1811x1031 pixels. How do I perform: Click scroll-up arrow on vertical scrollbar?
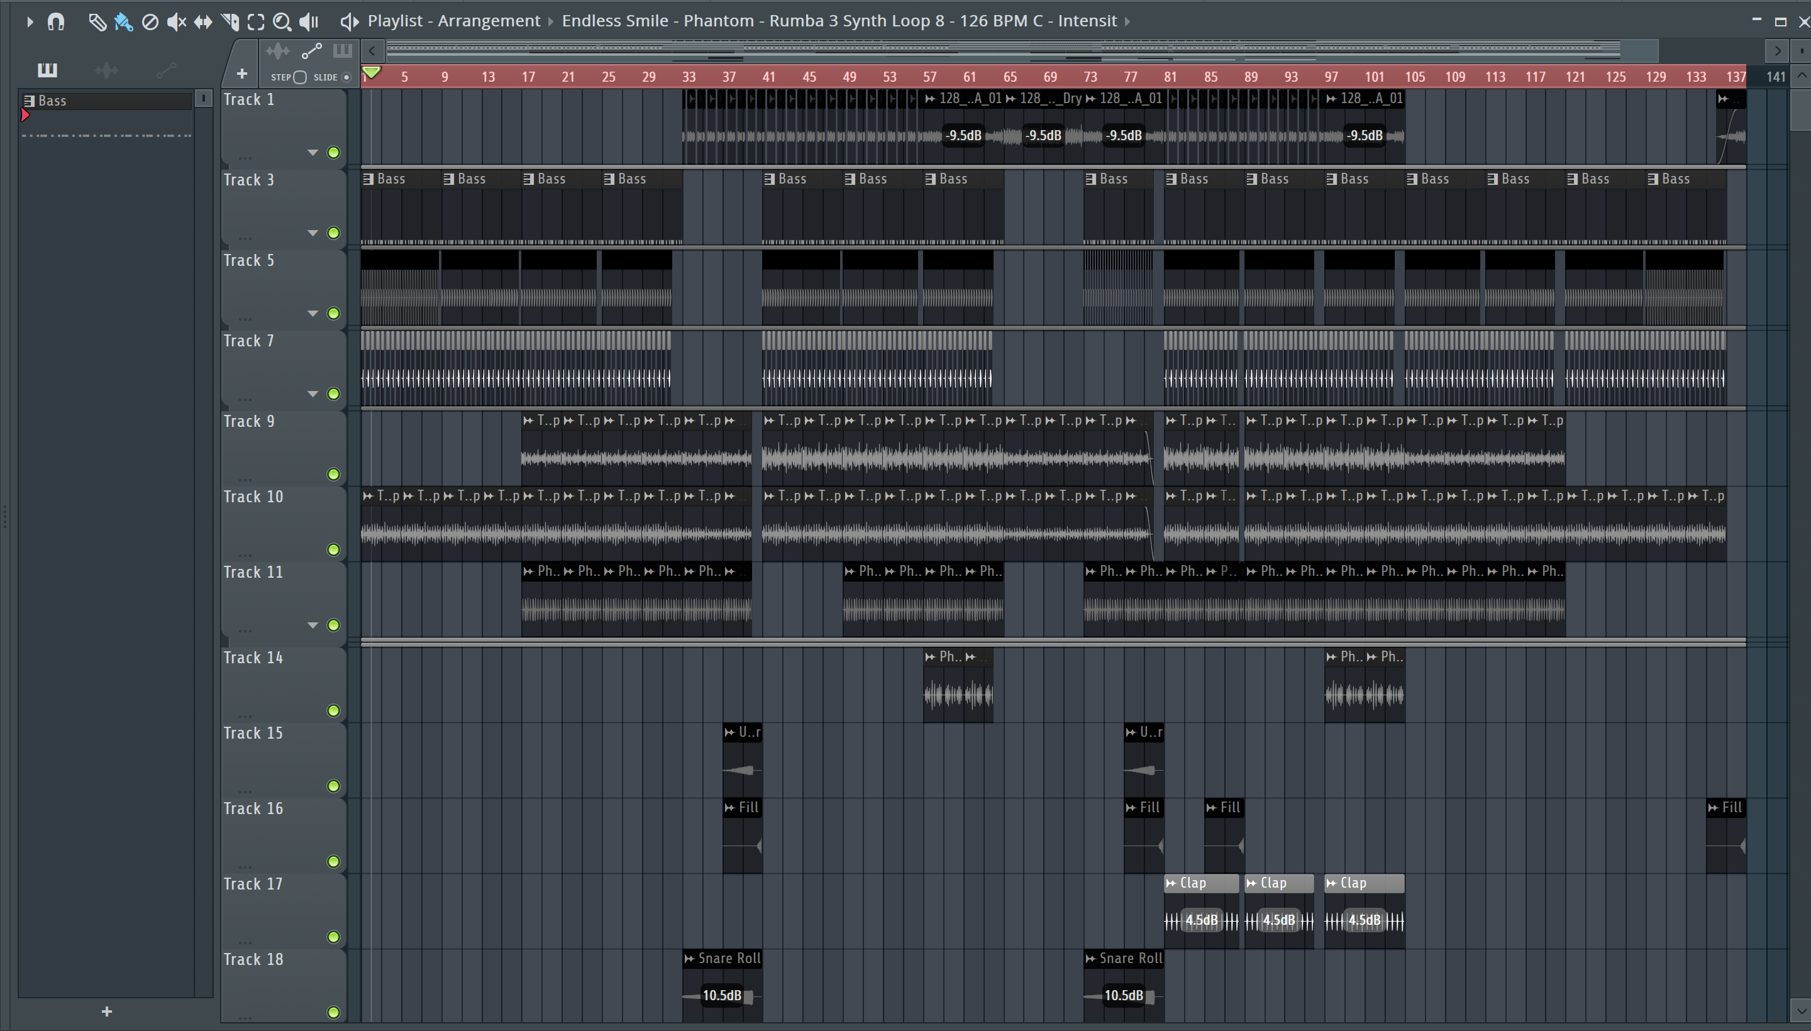tap(1800, 76)
